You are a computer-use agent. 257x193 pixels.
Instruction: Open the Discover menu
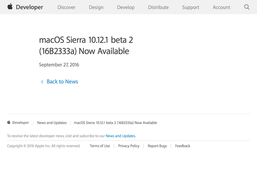[66, 7]
